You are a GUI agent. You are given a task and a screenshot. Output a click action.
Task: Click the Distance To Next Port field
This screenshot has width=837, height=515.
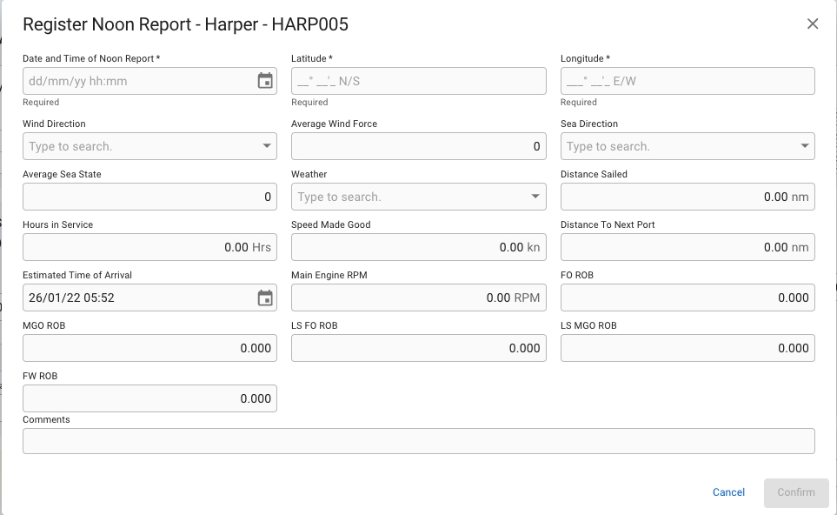687,247
